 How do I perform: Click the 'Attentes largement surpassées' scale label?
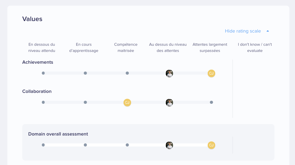[210, 47]
